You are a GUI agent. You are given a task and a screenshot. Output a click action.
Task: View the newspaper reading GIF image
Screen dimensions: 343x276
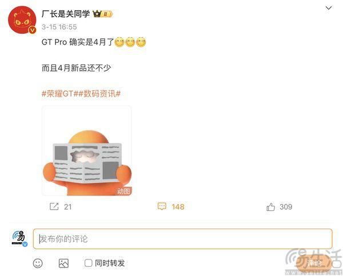pos(87,150)
